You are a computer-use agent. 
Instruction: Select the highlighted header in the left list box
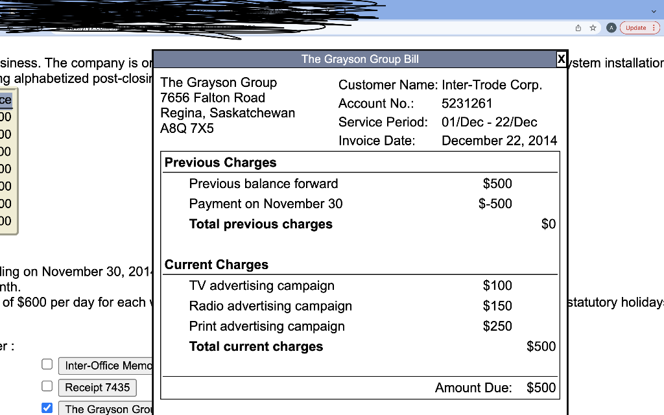(x=5, y=99)
